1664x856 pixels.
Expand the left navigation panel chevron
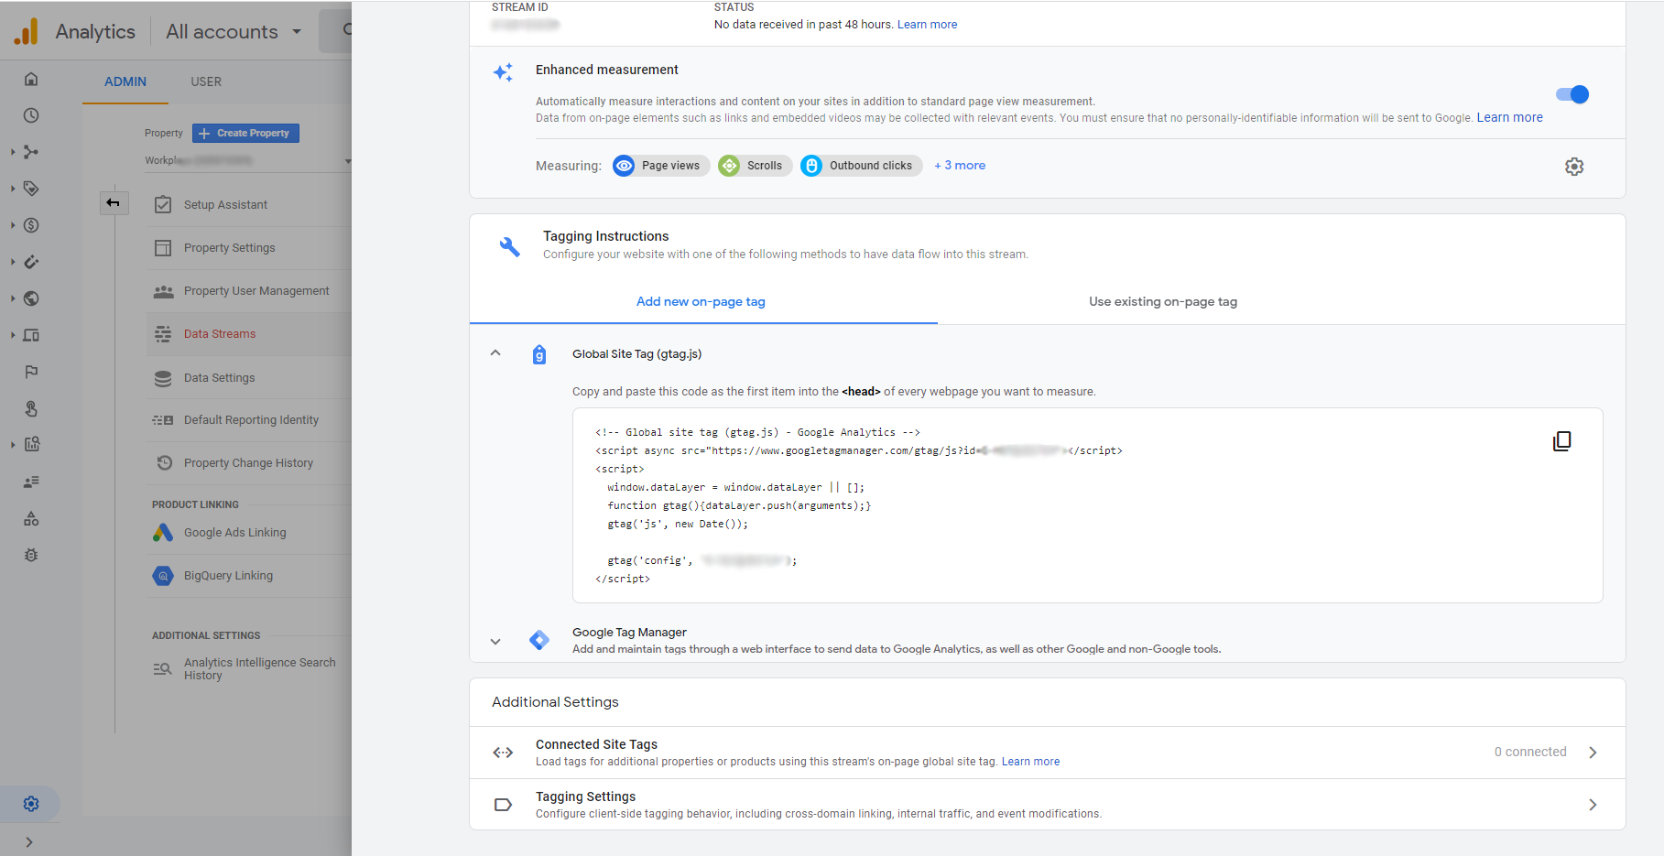click(29, 841)
